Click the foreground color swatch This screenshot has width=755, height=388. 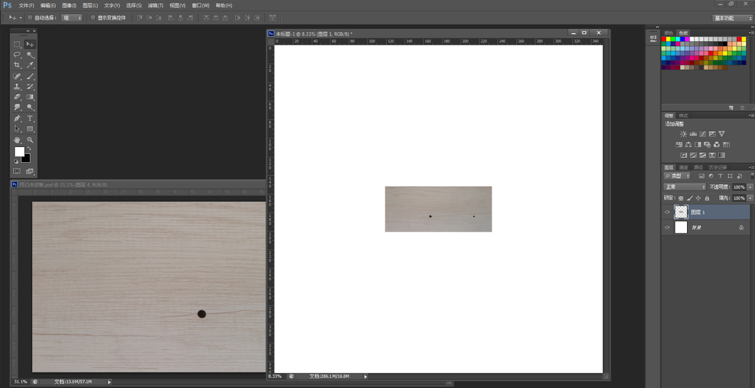19,152
